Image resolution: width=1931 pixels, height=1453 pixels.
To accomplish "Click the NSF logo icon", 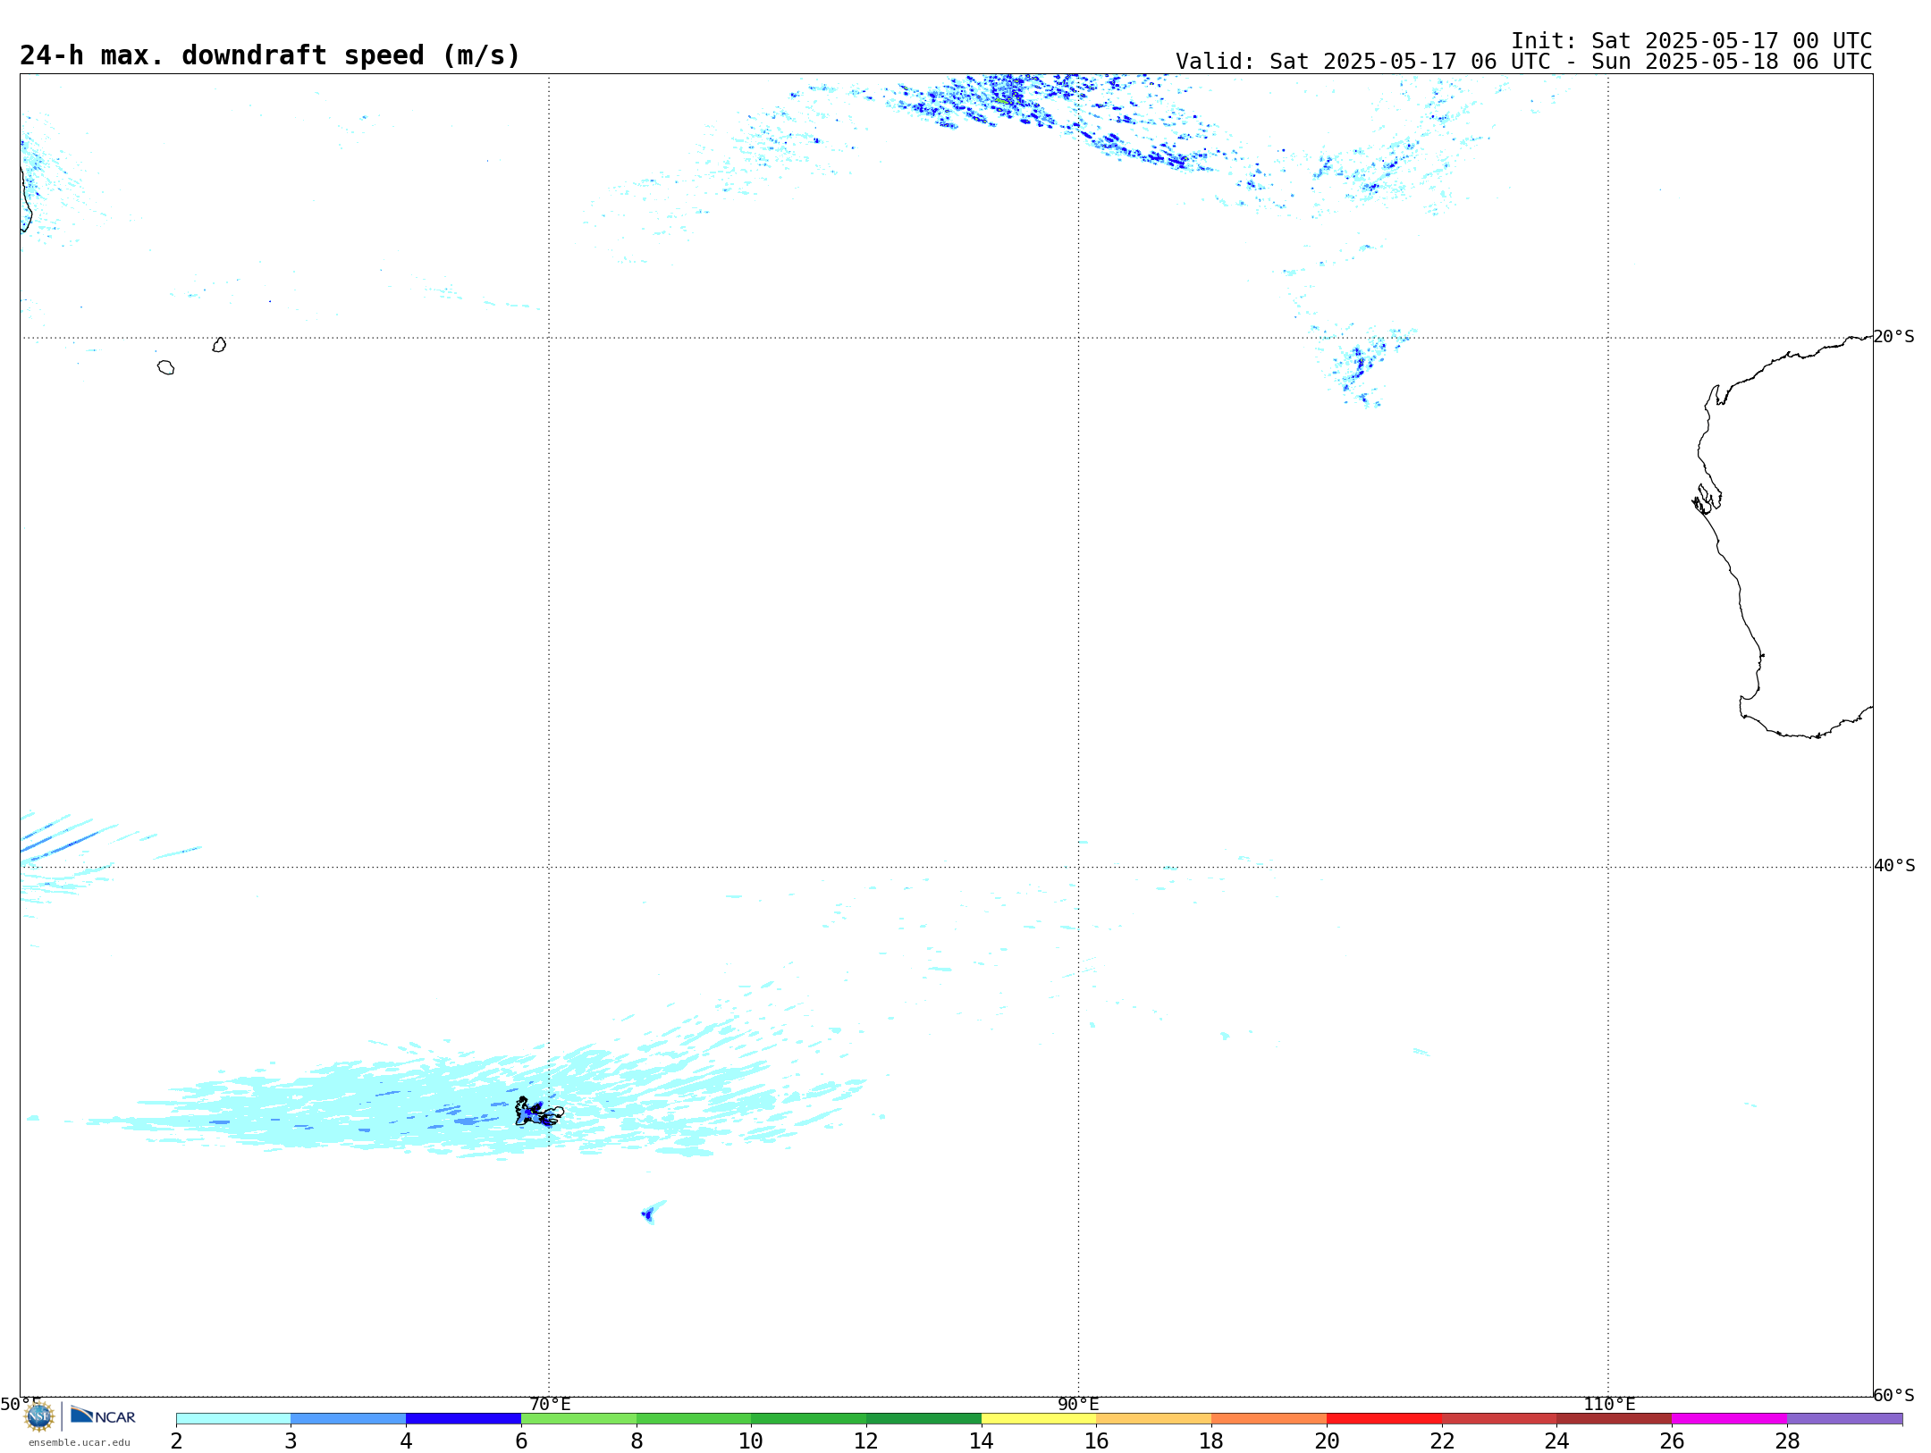I will click(39, 1416).
